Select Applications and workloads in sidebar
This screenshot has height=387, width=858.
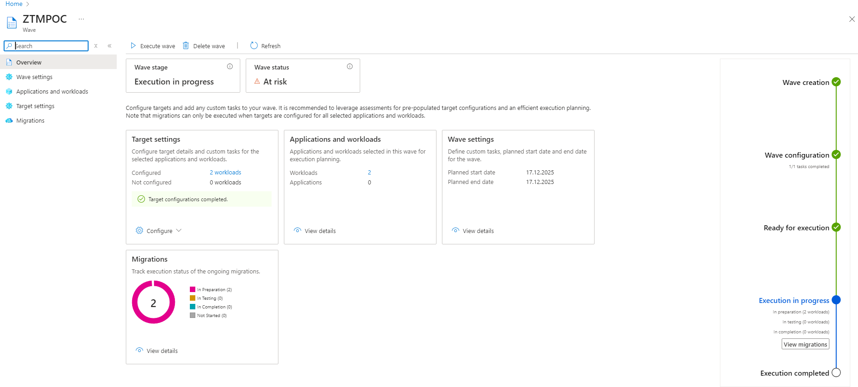[52, 92]
